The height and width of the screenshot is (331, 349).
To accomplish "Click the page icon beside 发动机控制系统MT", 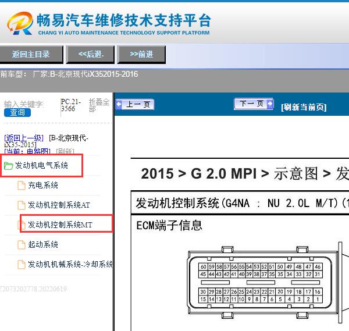I will (x=22, y=225).
